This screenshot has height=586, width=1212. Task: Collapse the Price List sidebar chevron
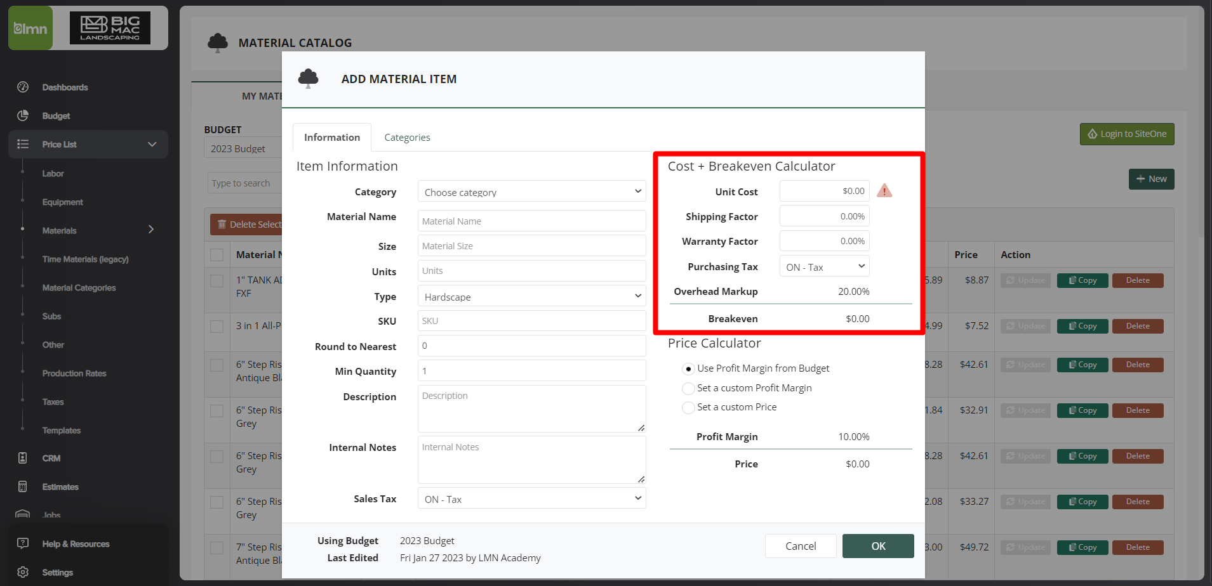click(x=152, y=144)
